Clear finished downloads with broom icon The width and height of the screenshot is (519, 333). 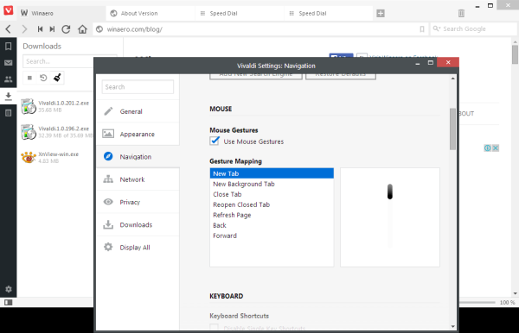(x=57, y=78)
